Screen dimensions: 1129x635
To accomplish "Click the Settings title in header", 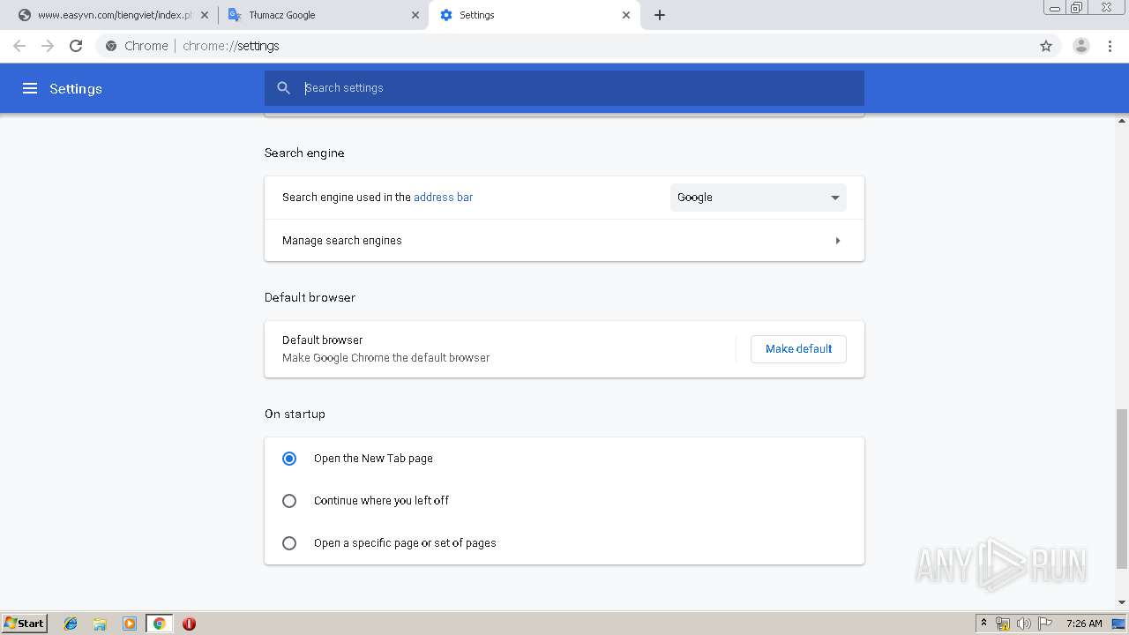I will click(76, 88).
